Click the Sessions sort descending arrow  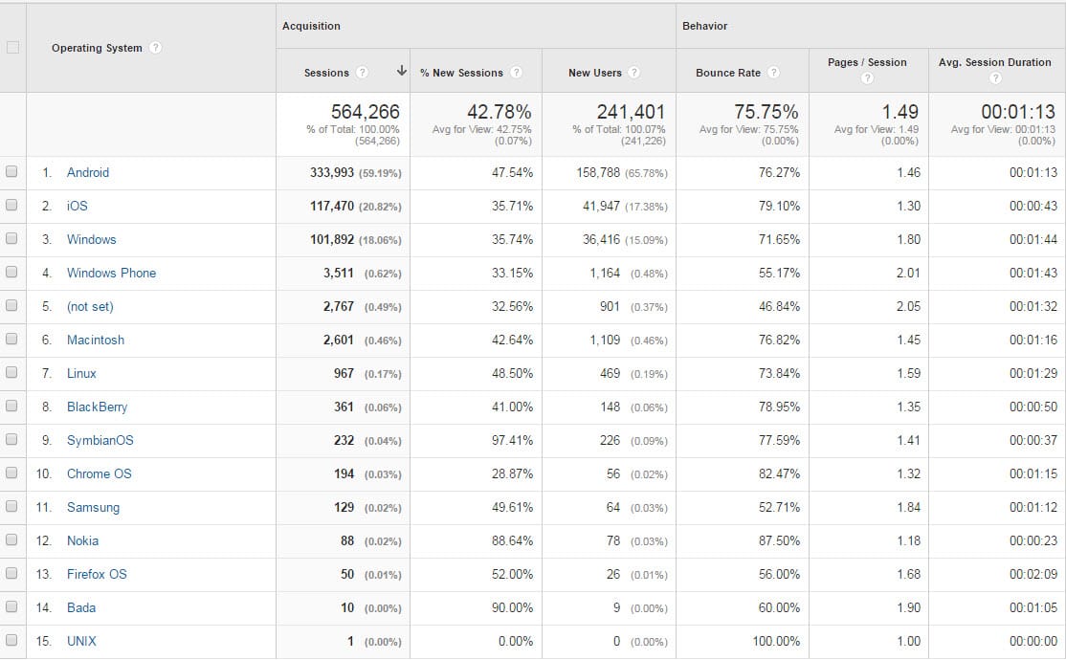[x=401, y=72]
